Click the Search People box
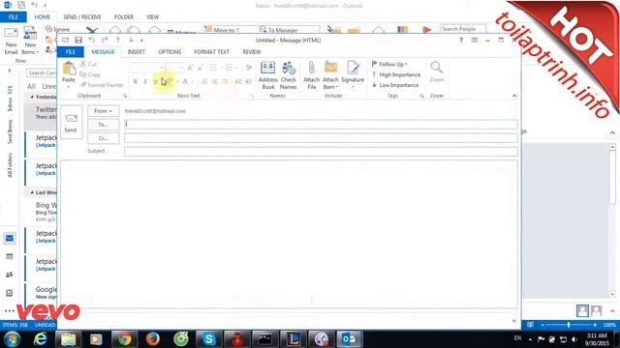The image size is (620, 348). click(x=463, y=29)
